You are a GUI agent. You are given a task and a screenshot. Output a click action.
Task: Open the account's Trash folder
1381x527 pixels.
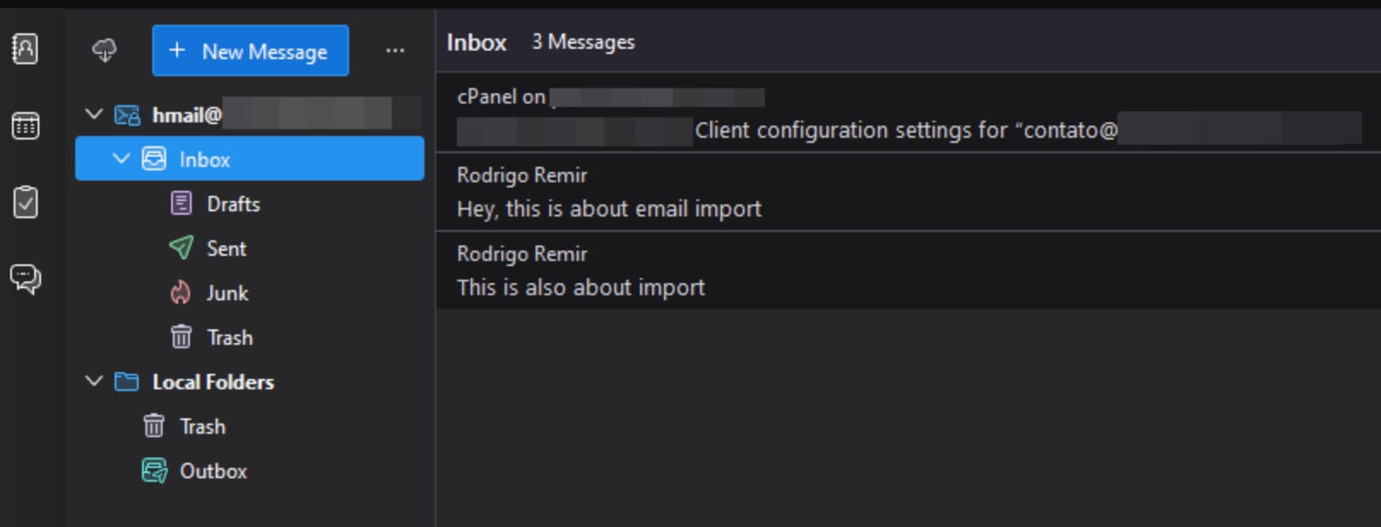pyautogui.click(x=229, y=338)
